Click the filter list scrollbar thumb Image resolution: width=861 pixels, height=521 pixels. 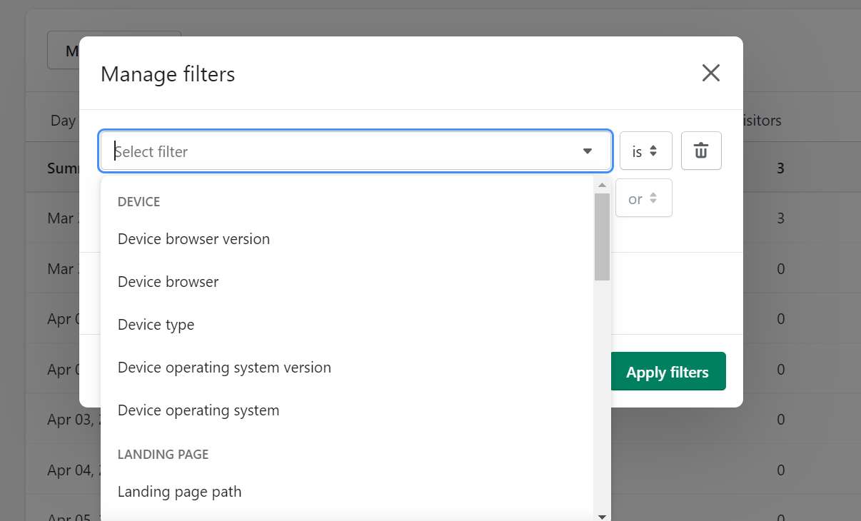[602, 236]
